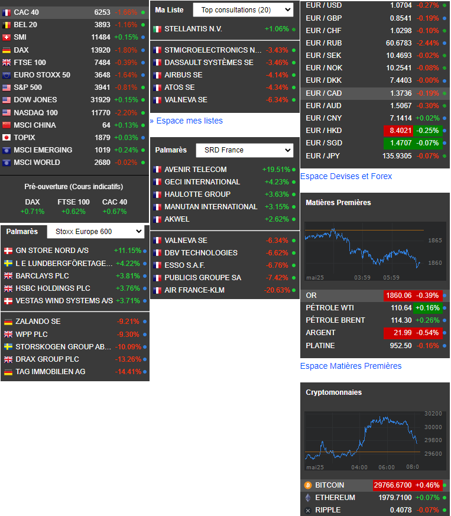Click the blue dot beside EUR / RUB
Image resolution: width=451 pixels, height=516 pixels.
pos(444,43)
